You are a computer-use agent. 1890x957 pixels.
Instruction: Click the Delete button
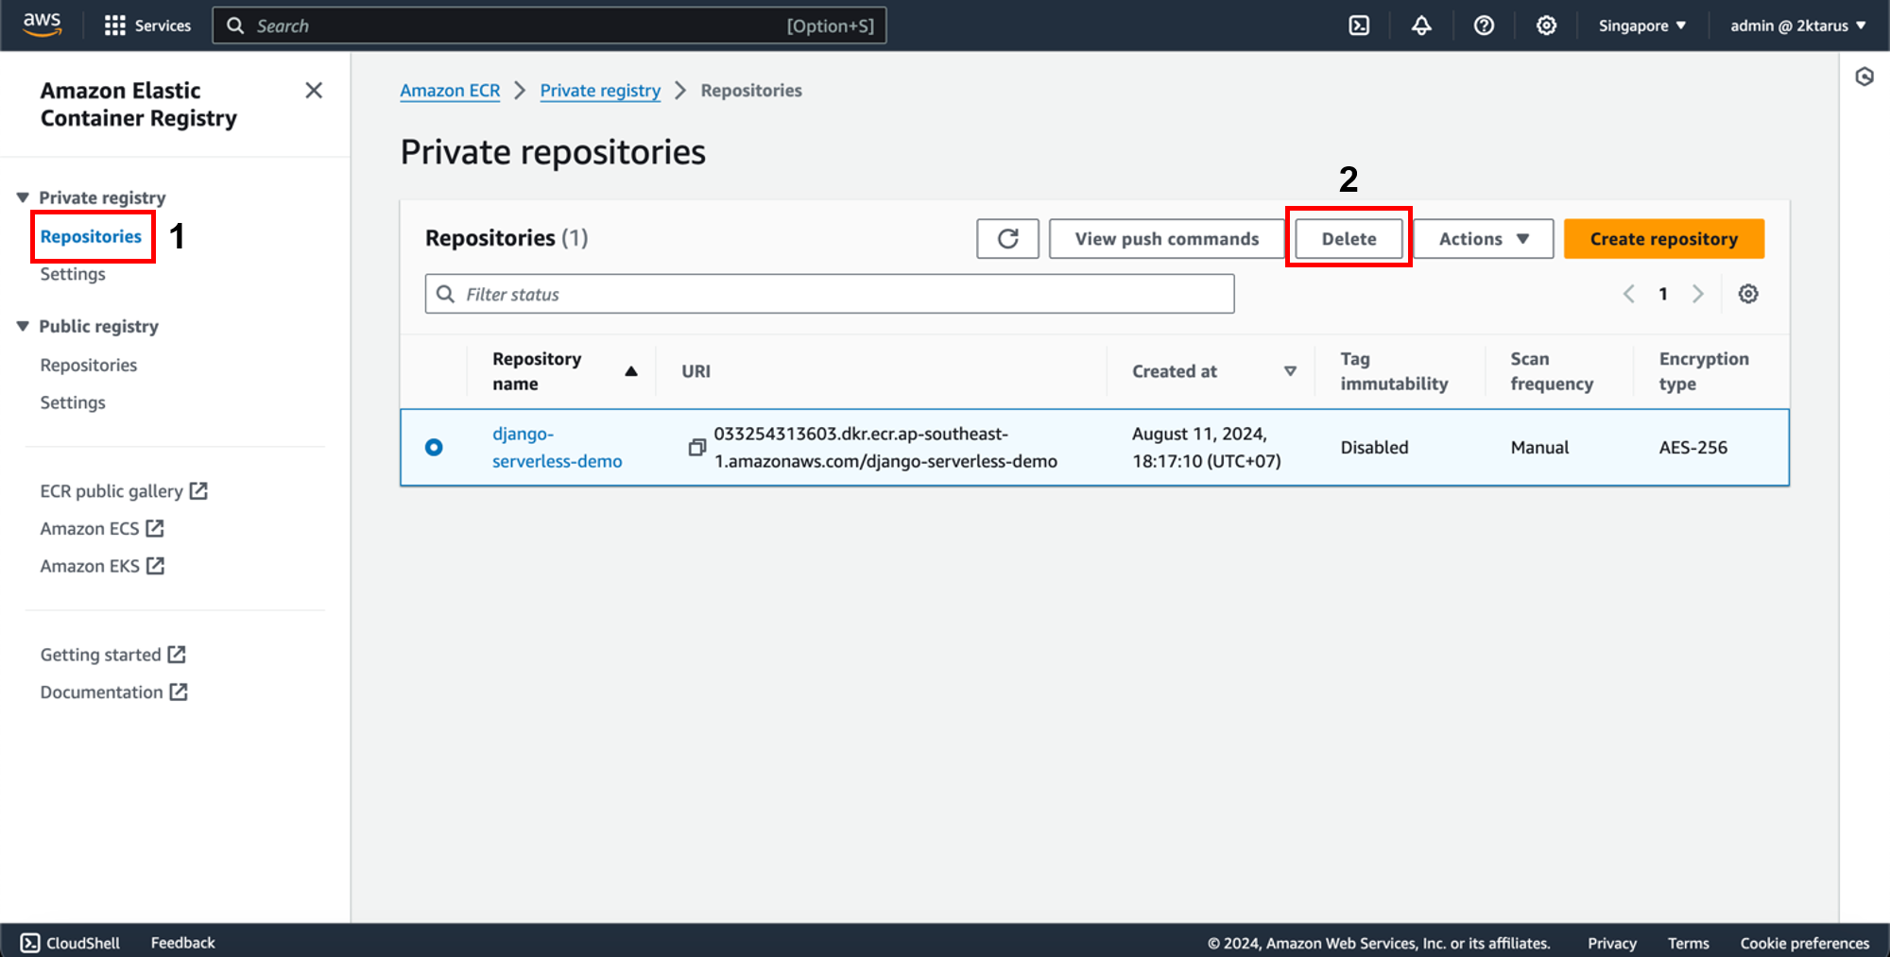[x=1349, y=239]
